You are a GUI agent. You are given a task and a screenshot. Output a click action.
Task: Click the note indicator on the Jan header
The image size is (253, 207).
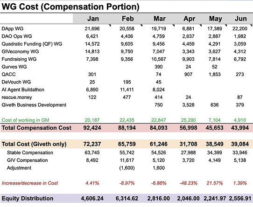coord(110,26)
